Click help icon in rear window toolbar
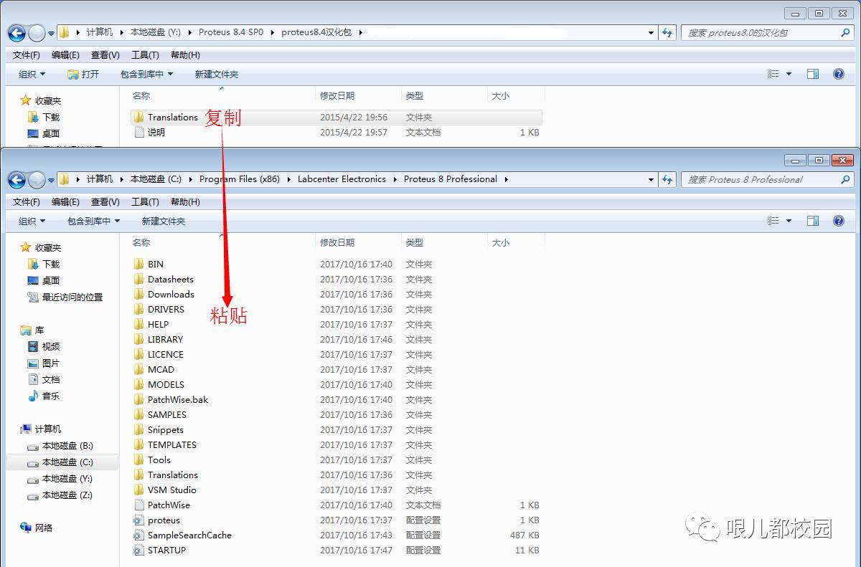Viewport: 861px width, 567px height. coord(838,74)
